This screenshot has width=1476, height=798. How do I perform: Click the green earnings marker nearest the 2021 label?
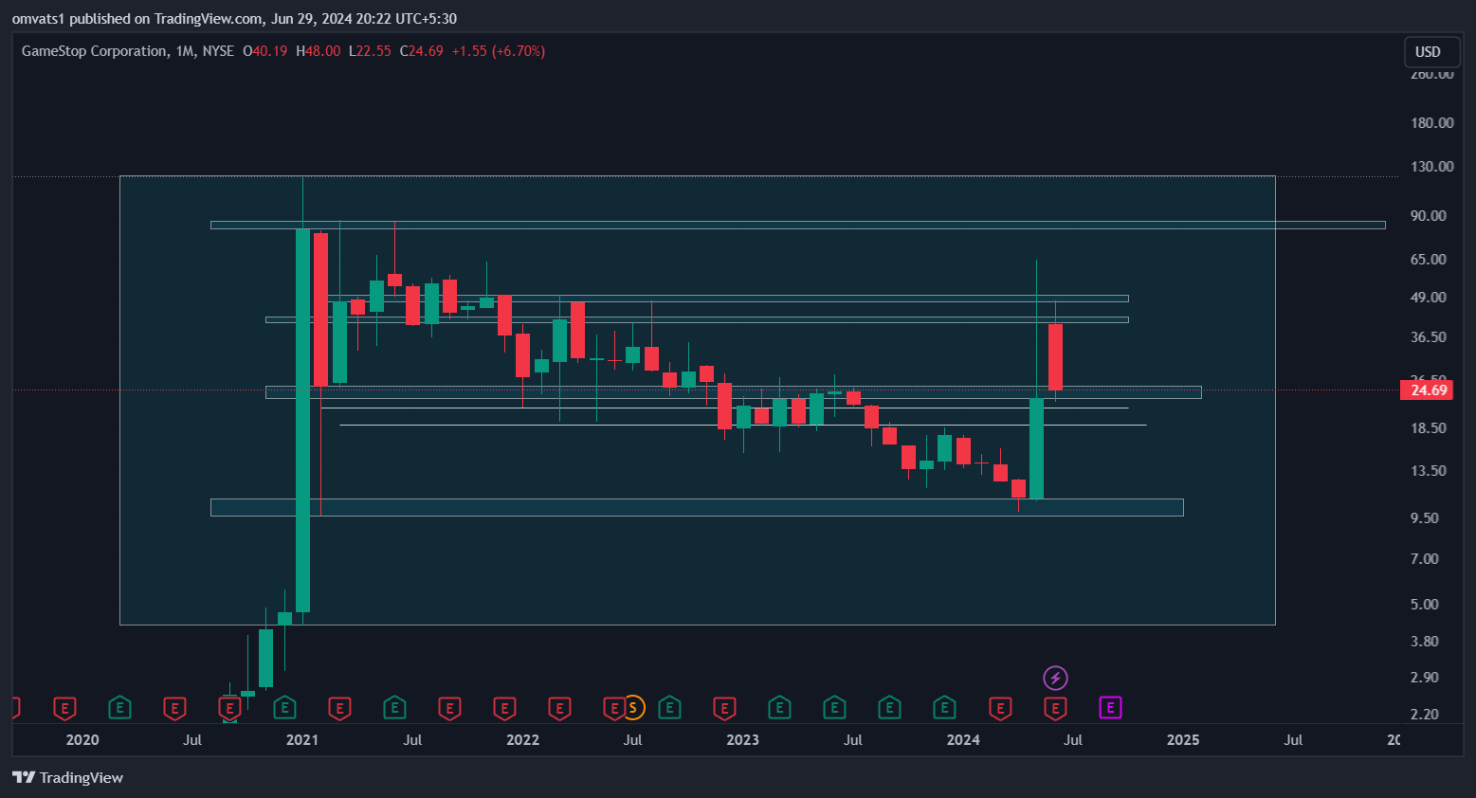click(x=284, y=707)
